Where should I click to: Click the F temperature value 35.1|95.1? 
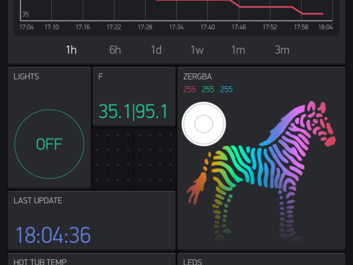point(133,112)
